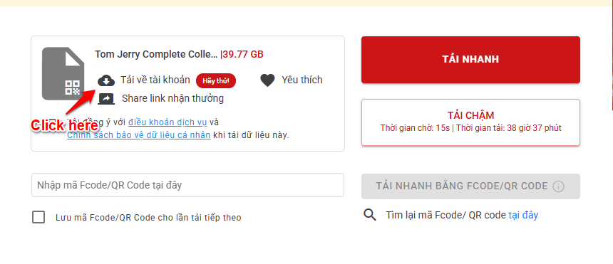Screen dimensions: 613x264
Task: Click the gray file QR code icon
Action: point(63,74)
